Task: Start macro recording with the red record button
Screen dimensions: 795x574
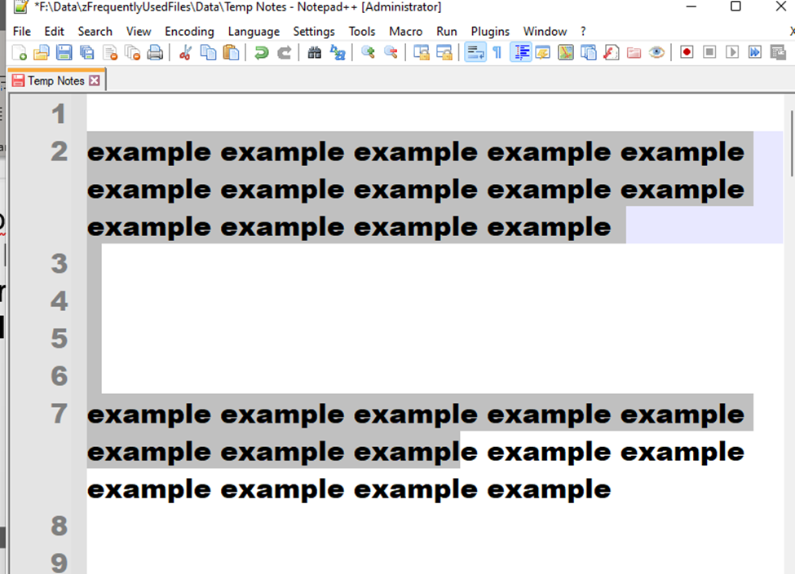Action: point(687,53)
